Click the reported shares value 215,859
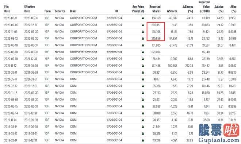Image resolution: width=241 pixels, height=144 pixels. click(156, 39)
